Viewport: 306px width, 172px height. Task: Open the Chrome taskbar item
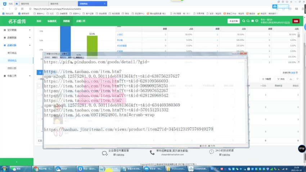click(x=42, y=169)
